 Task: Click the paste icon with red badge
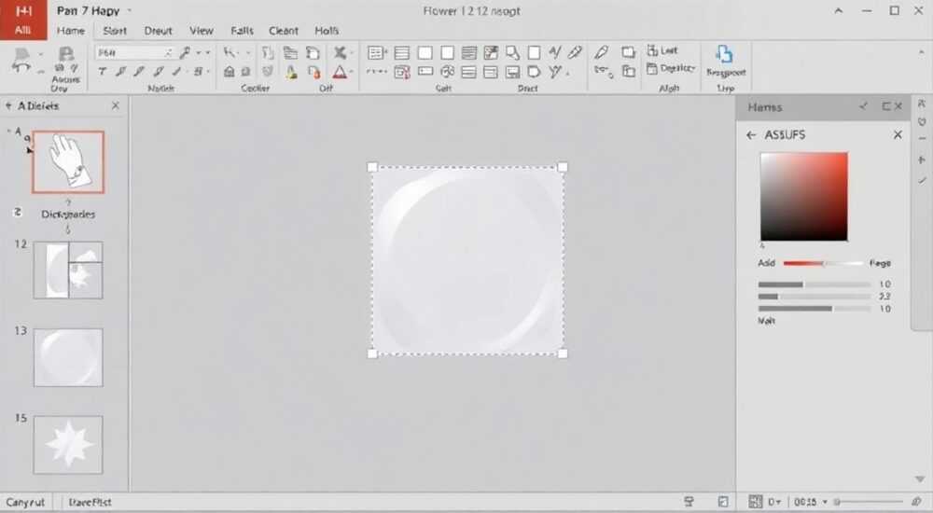[x=313, y=72]
